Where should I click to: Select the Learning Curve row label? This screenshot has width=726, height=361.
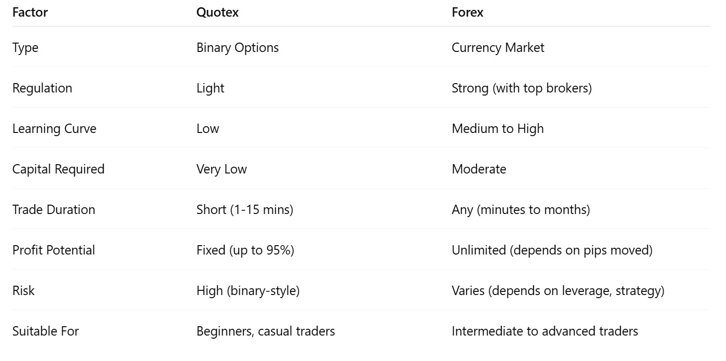click(54, 129)
